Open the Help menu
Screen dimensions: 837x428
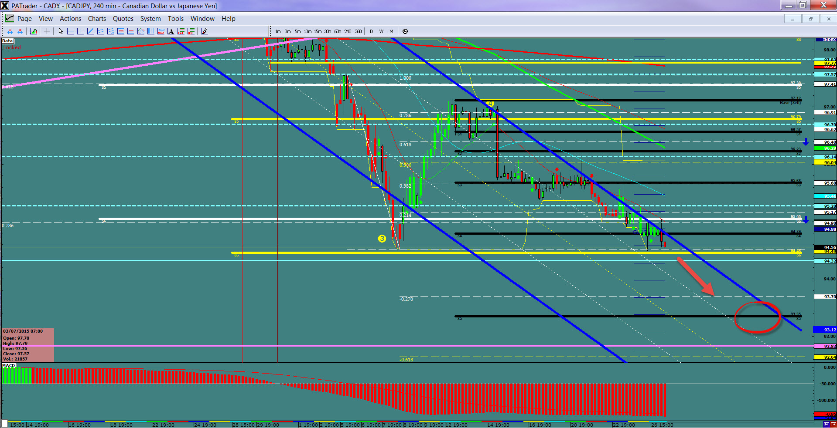coord(229,19)
